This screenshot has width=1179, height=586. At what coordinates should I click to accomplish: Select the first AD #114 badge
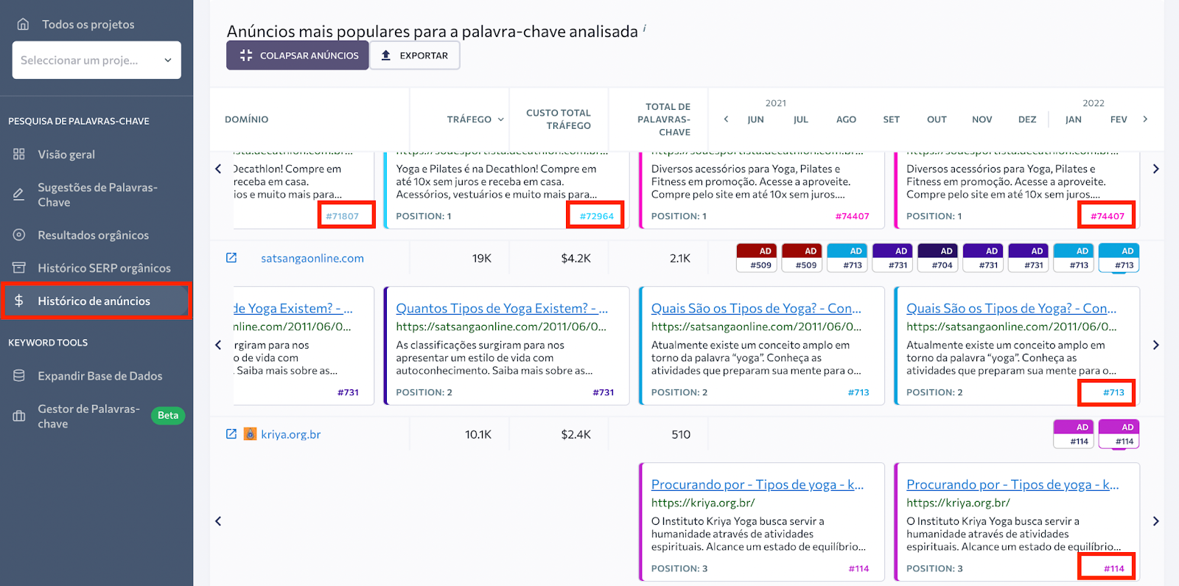[x=1074, y=434]
